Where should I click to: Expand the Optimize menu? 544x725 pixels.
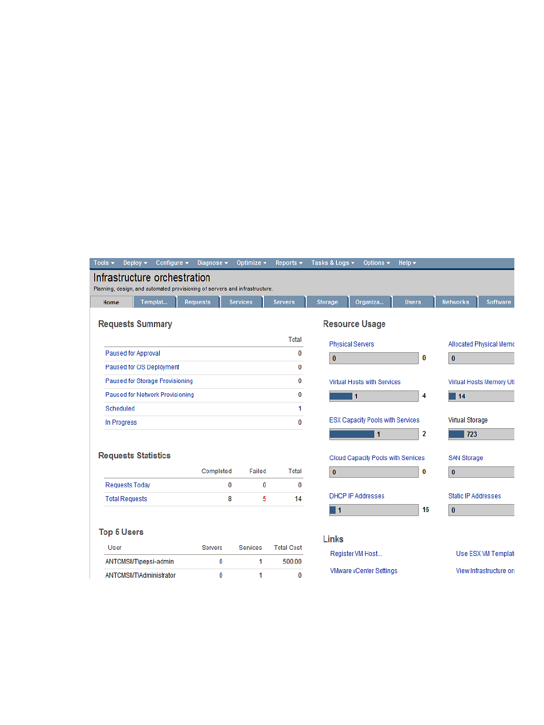251,263
